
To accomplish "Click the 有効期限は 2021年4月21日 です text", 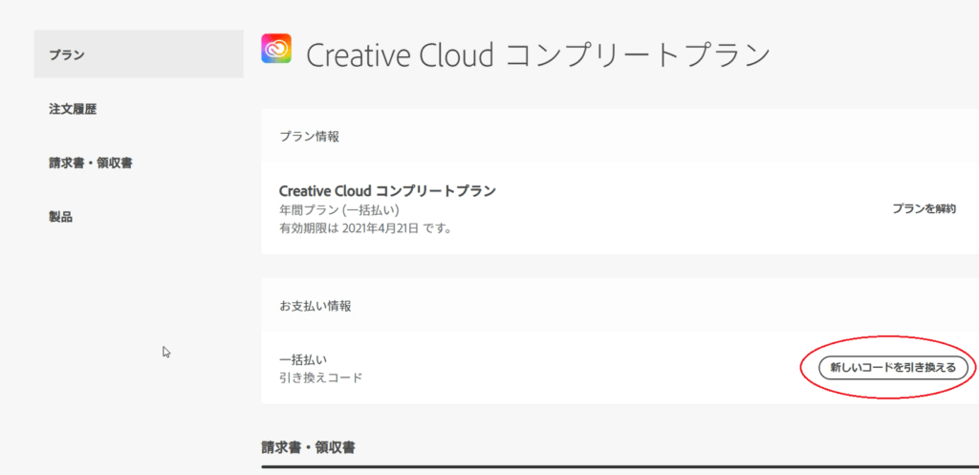I will pyautogui.click(x=366, y=227).
